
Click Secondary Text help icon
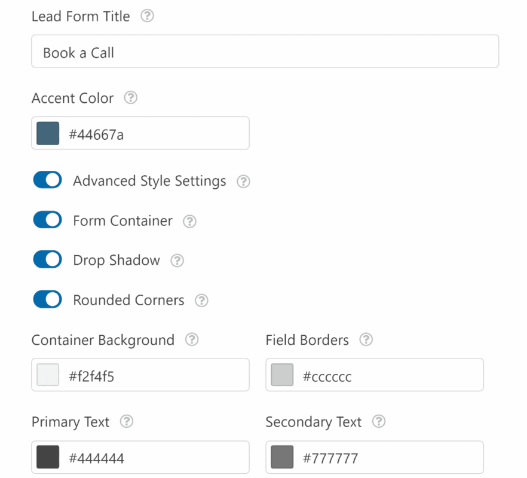(378, 422)
